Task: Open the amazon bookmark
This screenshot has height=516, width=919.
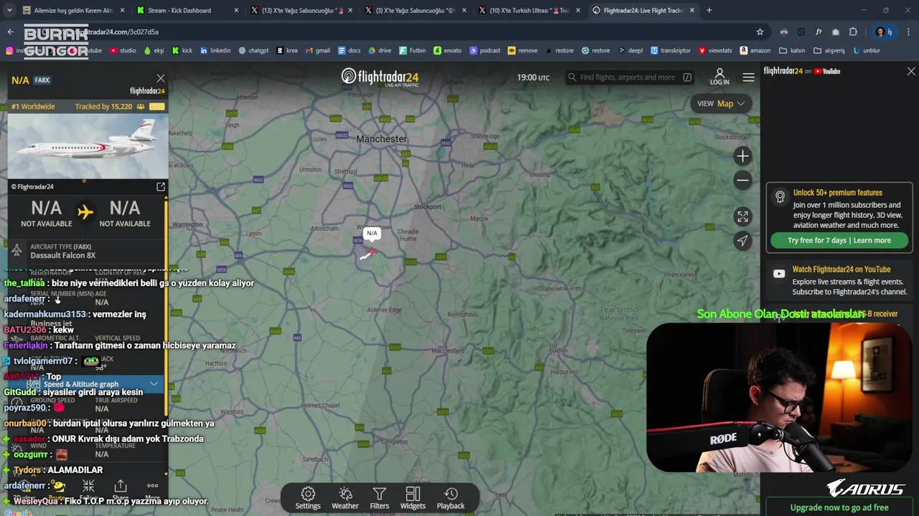Action: click(755, 50)
